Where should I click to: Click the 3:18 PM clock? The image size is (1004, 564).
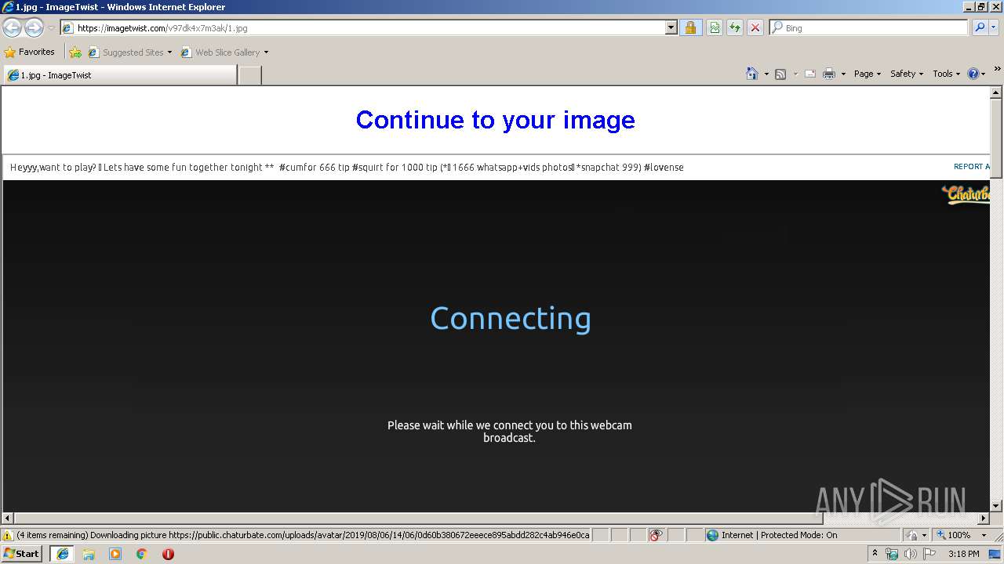(x=963, y=554)
